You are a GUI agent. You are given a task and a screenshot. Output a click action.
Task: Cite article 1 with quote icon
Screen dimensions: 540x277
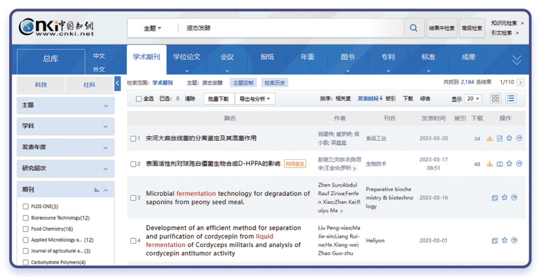click(519, 138)
